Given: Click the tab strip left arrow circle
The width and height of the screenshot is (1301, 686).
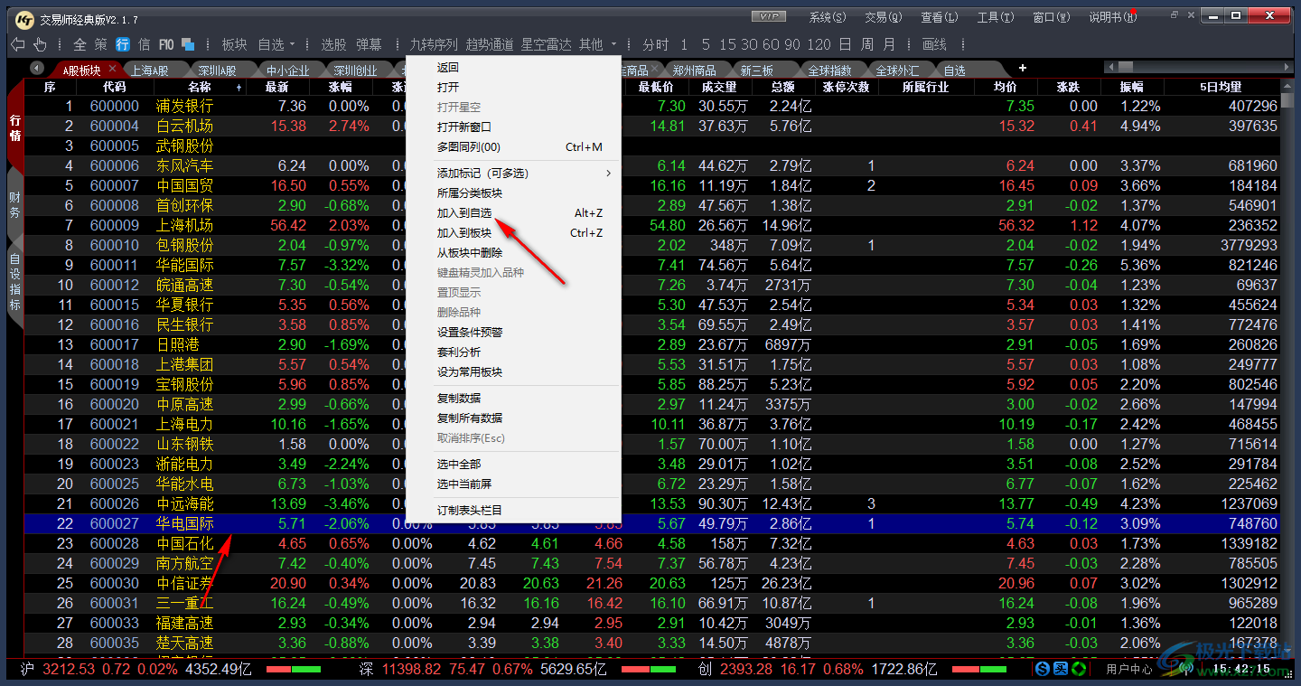Looking at the screenshot, I should pyautogui.click(x=37, y=69).
